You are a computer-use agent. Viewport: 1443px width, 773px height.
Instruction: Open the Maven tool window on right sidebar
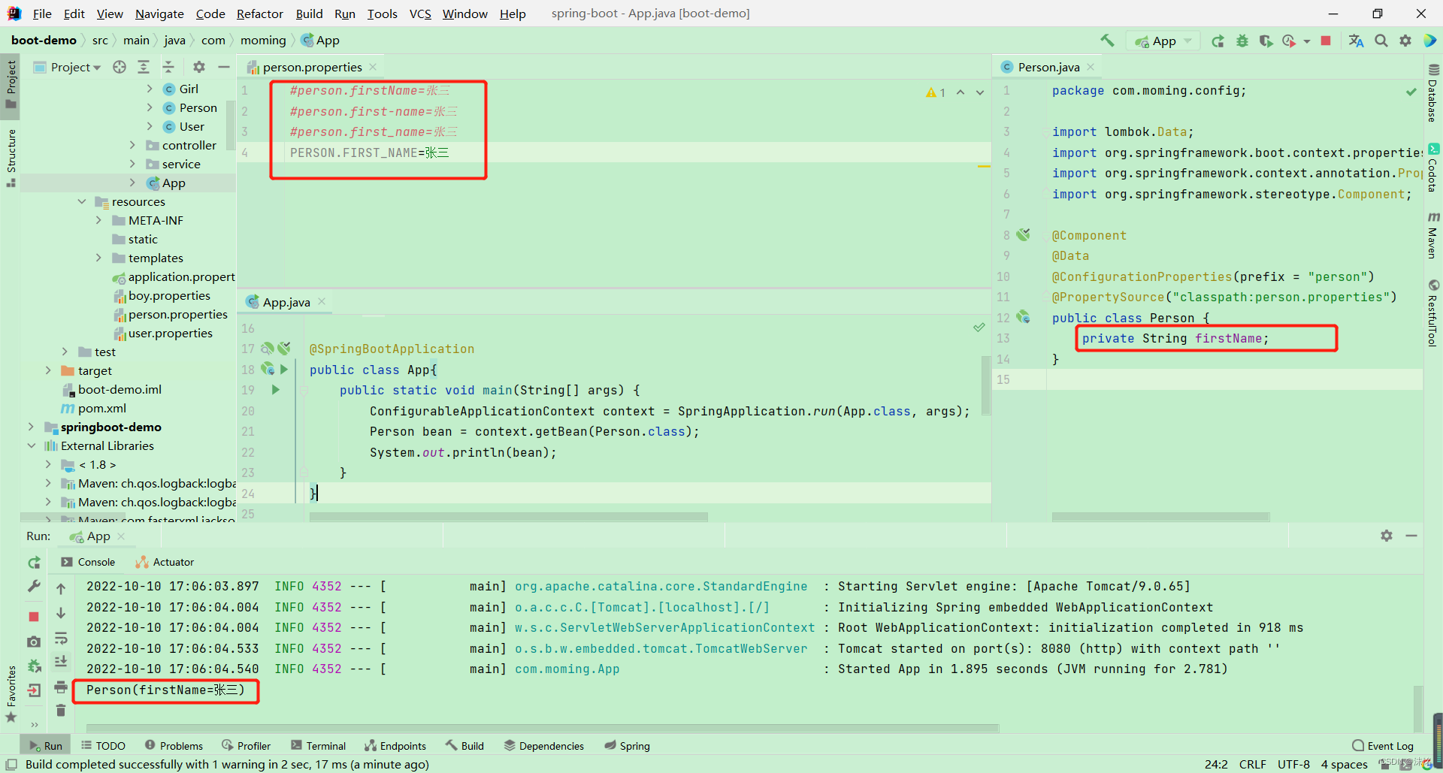pyautogui.click(x=1434, y=233)
